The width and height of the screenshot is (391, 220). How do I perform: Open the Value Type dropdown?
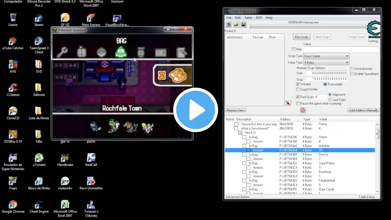tap(326, 63)
